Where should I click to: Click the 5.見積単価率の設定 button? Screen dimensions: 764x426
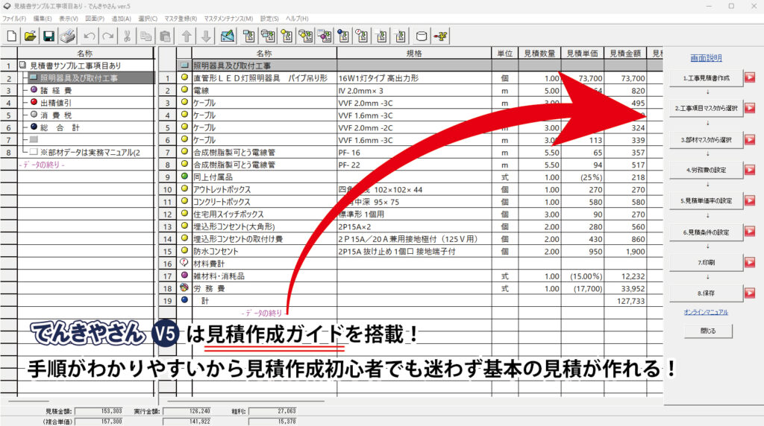point(706,201)
